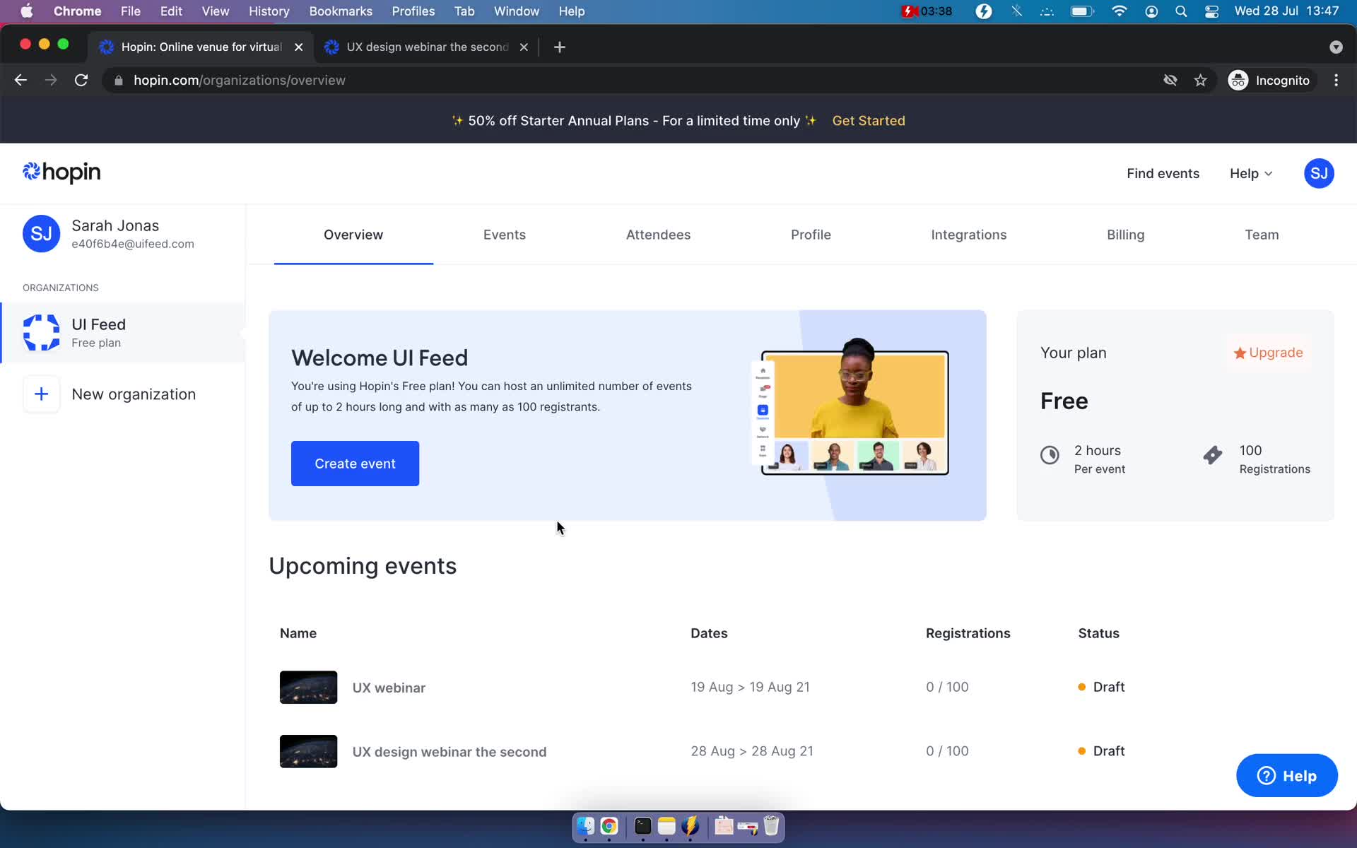Open Find events link
The width and height of the screenshot is (1357, 848).
click(1163, 174)
